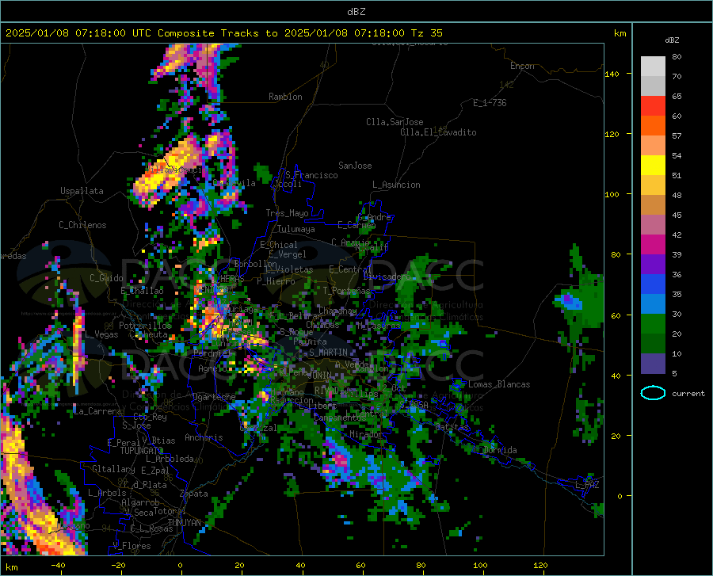
Task: Click the 'Tz 35' text in header
Action: (426, 33)
